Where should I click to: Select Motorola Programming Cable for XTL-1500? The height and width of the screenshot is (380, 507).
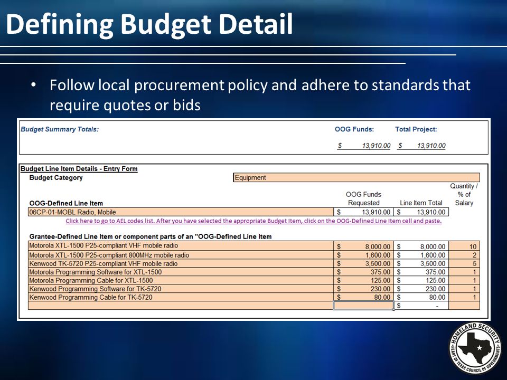click(181, 280)
